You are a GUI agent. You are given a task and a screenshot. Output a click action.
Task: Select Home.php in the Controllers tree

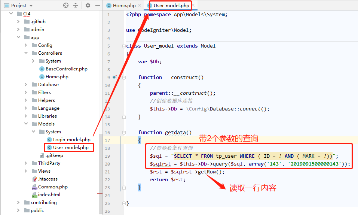(x=57, y=77)
